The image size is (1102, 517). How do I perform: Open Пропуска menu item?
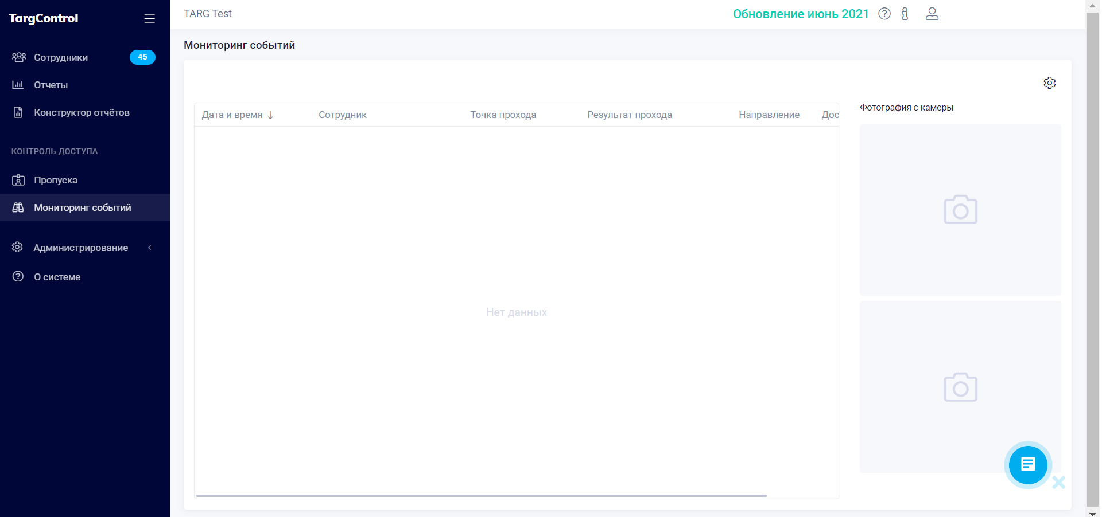click(x=85, y=180)
